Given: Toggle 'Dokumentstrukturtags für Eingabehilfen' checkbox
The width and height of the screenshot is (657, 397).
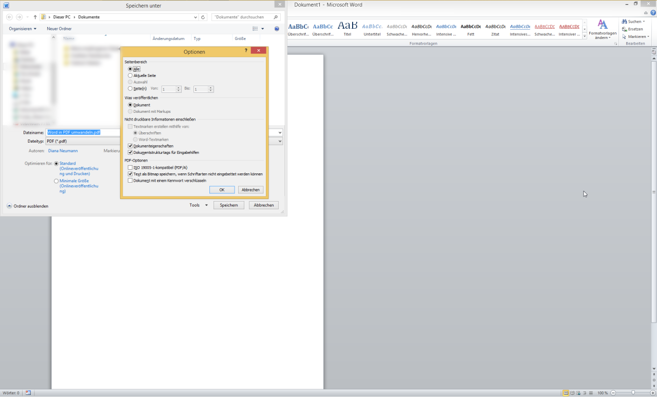Looking at the screenshot, I should tap(130, 152).
